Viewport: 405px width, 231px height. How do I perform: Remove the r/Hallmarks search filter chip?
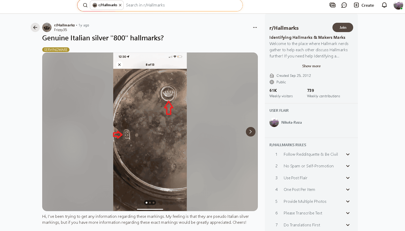click(x=120, y=5)
